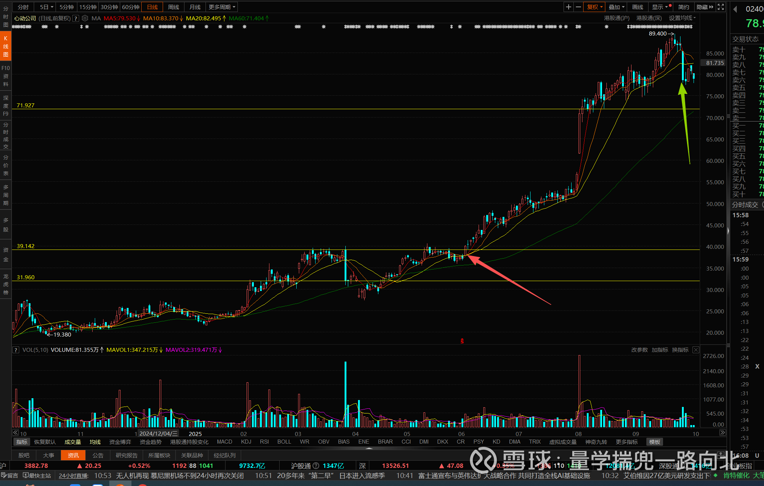Open the 复权 adjustment dropdown
Screen dimensions: 764x486
click(594, 7)
